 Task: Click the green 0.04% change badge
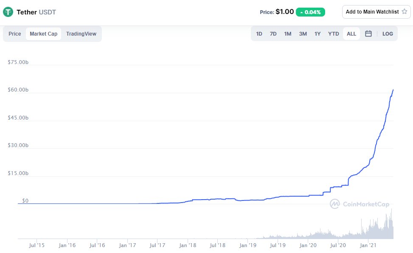click(310, 12)
